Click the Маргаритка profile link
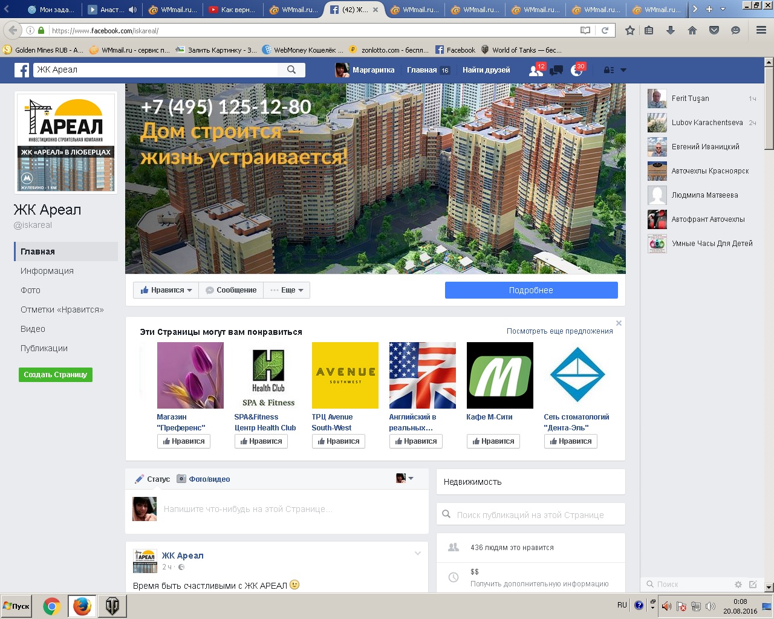This screenshot has width=774, height=619. [365, 70]
